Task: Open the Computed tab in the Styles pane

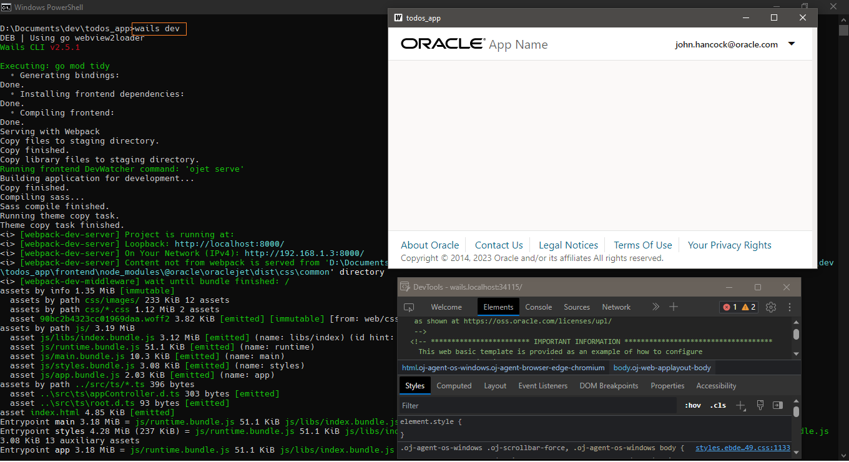Action: pos(454,385)
